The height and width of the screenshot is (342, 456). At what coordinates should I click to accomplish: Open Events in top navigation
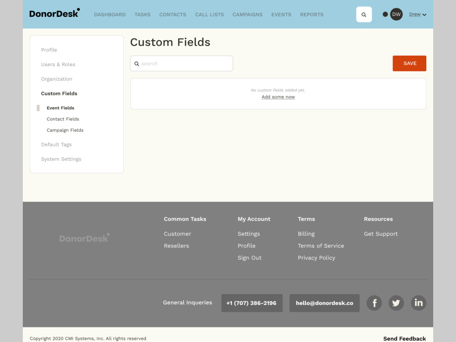[281, 15]
